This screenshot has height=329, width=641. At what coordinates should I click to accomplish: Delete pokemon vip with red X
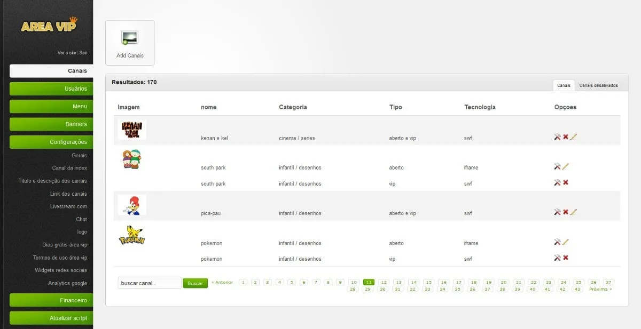[566, 258]
